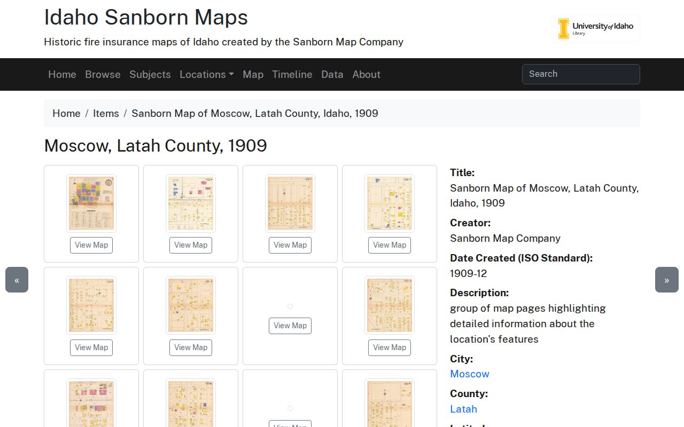Click the date value 1909-12

tap(469, 273)
